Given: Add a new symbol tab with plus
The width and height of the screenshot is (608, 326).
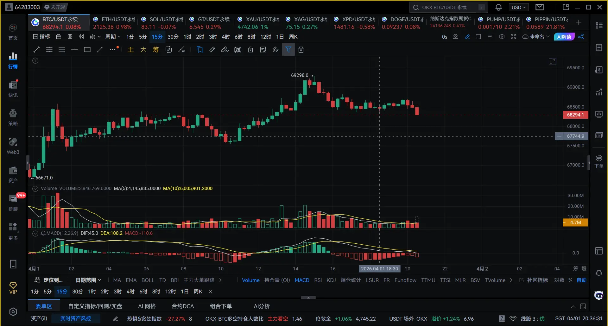Looking at the screenshot, I should 579,22.
